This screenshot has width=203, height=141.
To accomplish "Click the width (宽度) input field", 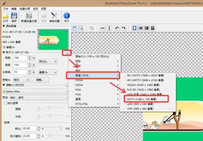I will [20, 58].
